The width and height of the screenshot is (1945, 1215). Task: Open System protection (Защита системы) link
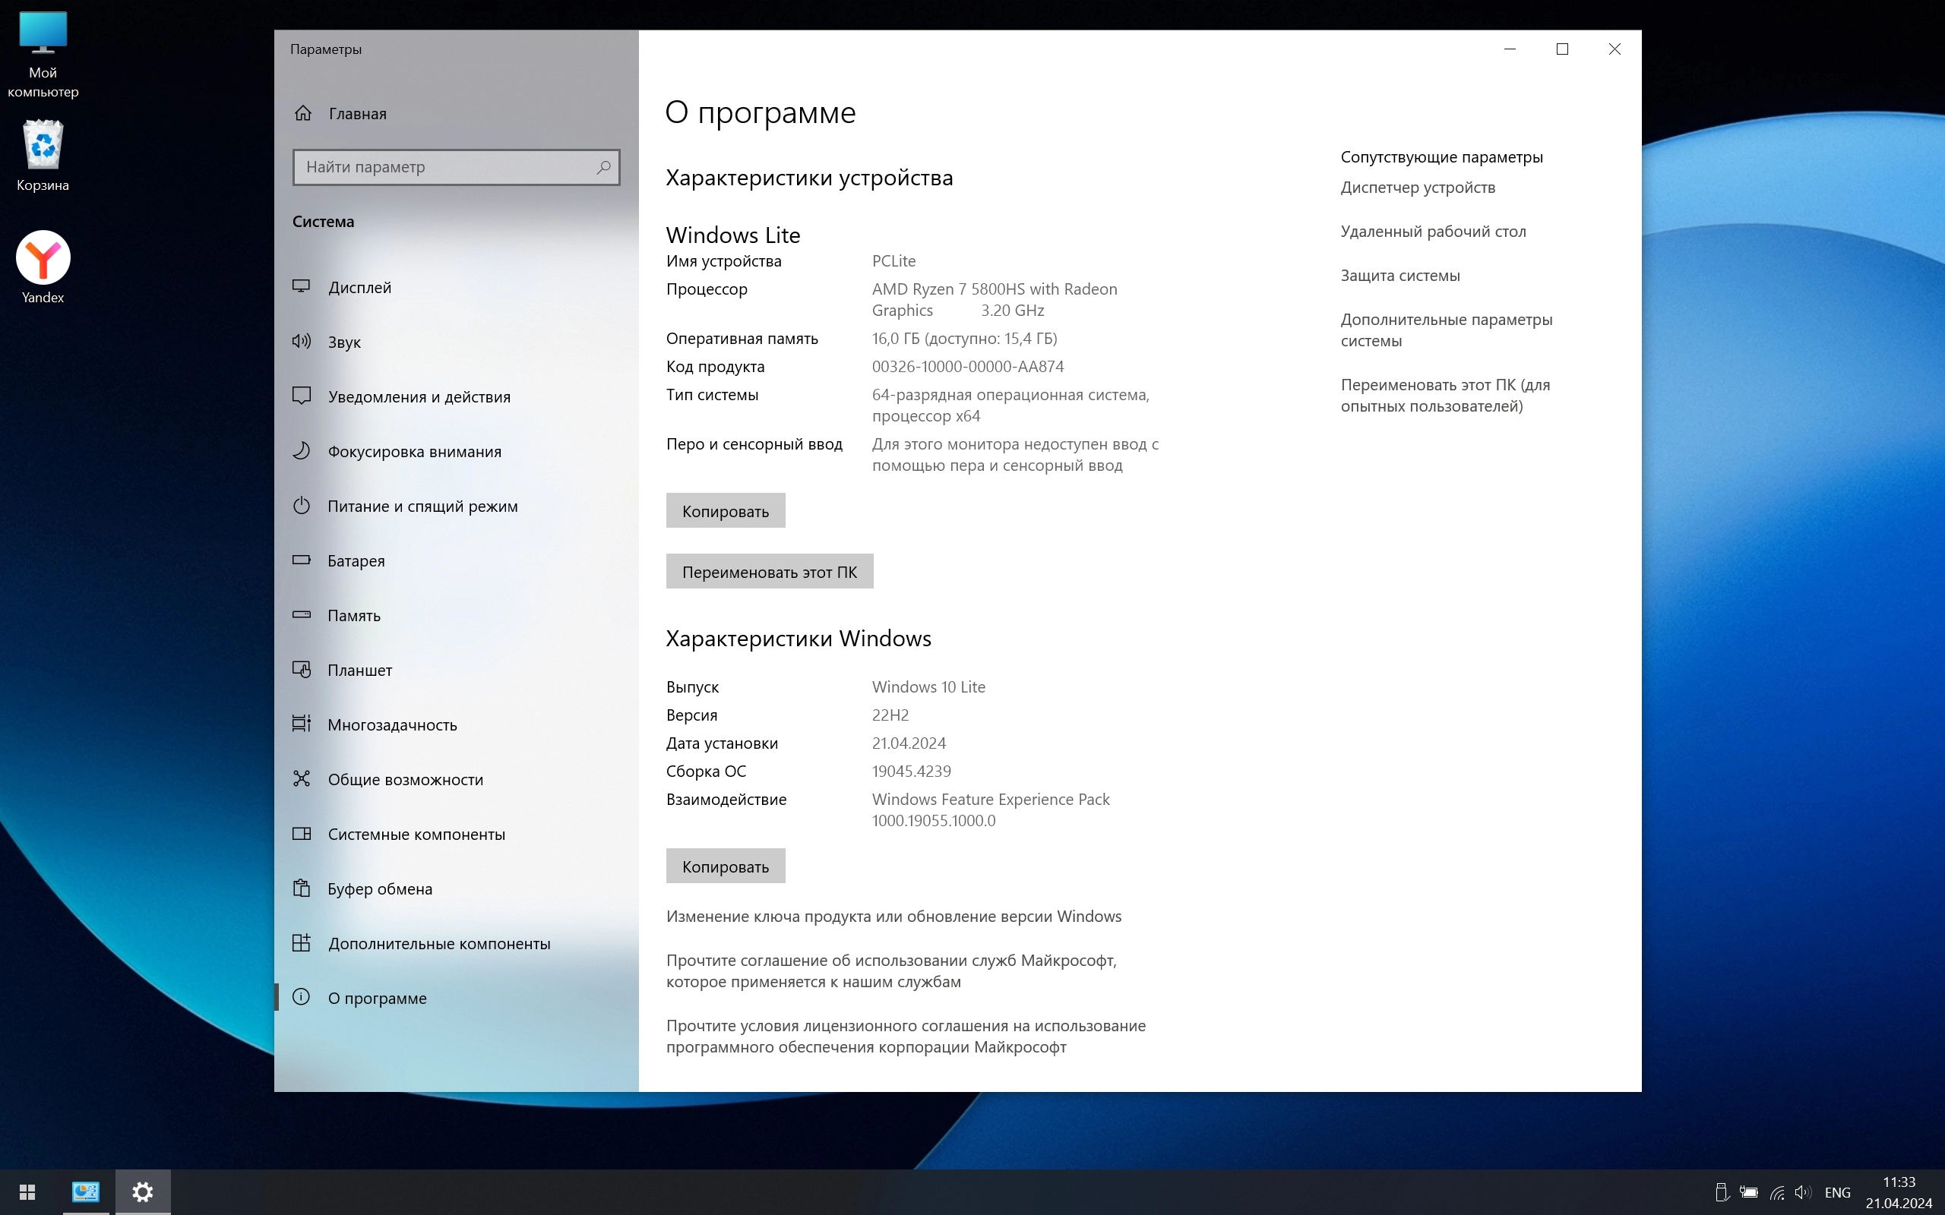click(x=1399, y=276)
